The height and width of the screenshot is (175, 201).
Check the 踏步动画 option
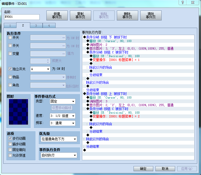click(x=10, y=144)
